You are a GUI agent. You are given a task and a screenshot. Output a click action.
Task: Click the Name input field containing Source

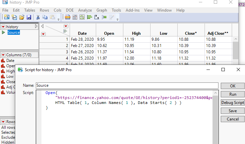pyautogui.click(x=127, y=85)
